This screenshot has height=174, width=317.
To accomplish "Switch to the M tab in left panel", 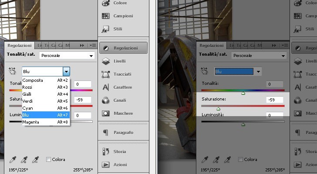I will (67, 46).
